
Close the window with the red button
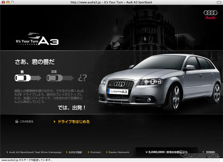pos(3,2)
